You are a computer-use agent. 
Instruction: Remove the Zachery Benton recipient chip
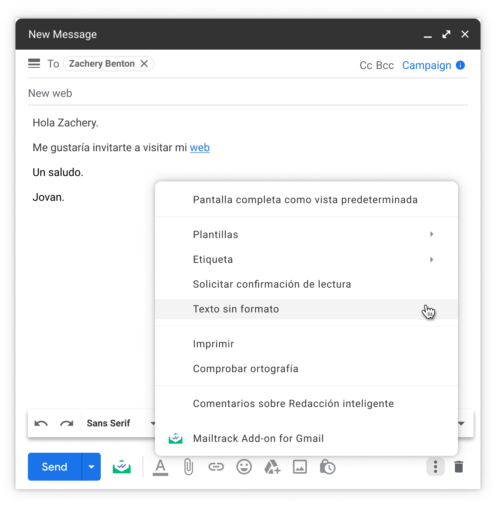(x=144, y=64)
